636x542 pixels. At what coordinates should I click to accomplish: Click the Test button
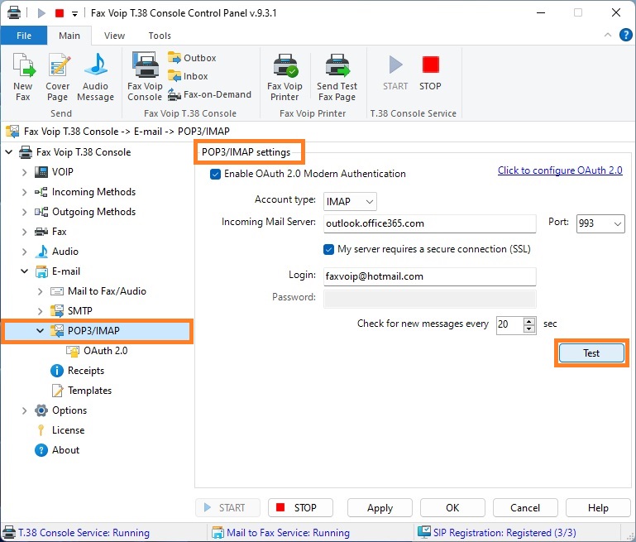click(x=591, y=353)
